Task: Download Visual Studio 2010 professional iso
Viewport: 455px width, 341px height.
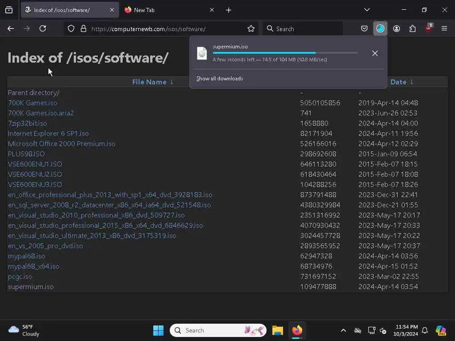Action: 96,215
